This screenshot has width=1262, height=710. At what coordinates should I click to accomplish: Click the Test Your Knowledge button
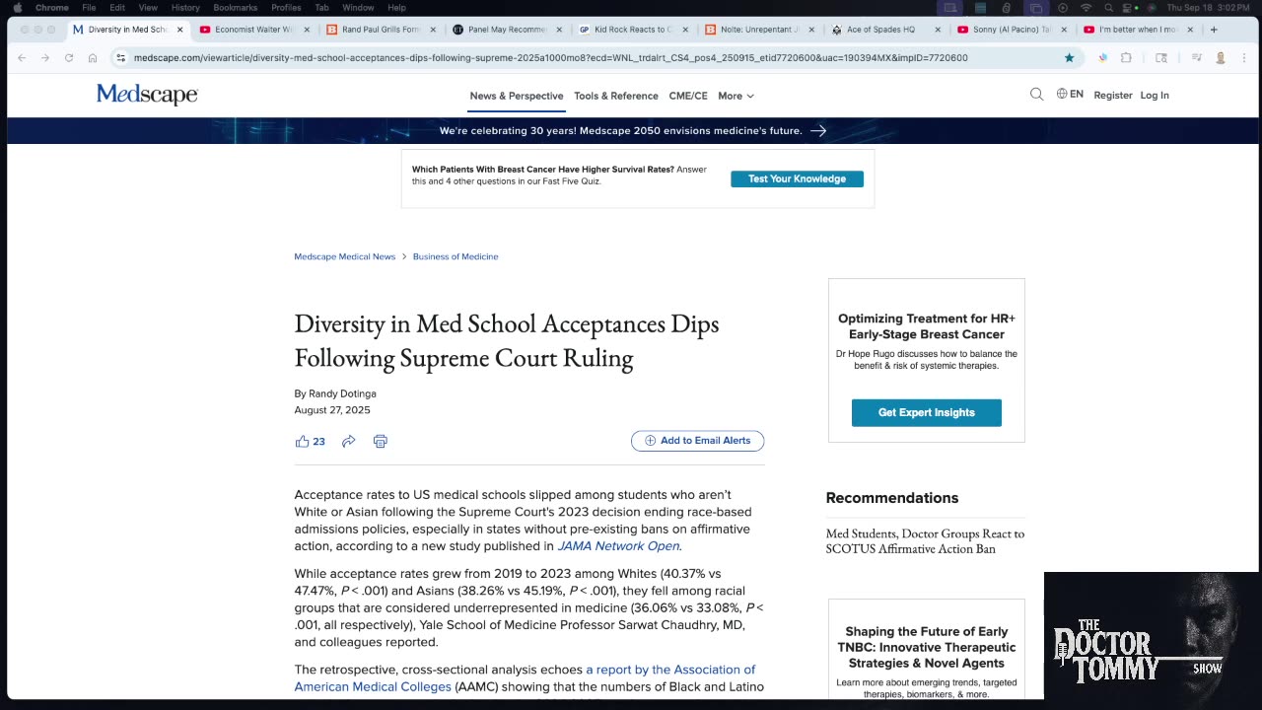(797, 178)
